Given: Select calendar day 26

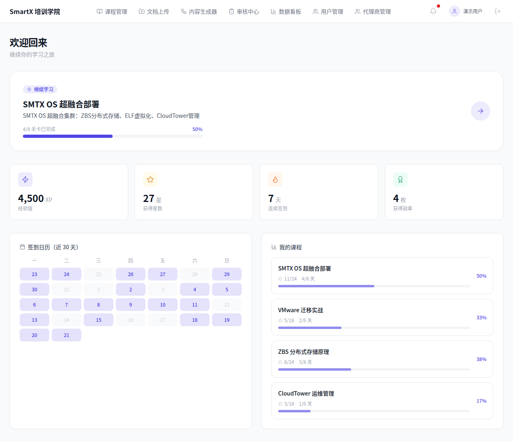Looking at the screenshot, I should 131,274.
